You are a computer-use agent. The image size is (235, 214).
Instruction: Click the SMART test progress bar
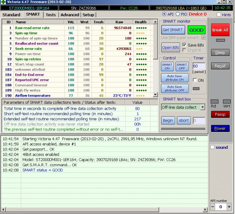click(x=183, y=129)
